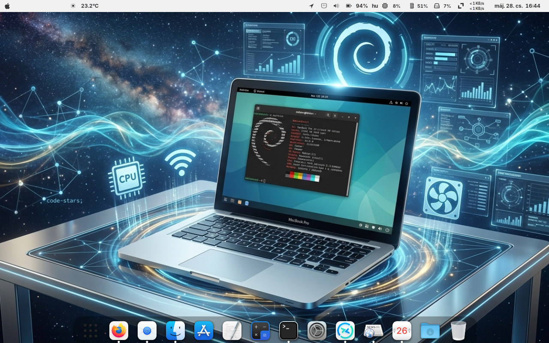
Task: Open the Finder file manager from the dock
Action: 175,331
